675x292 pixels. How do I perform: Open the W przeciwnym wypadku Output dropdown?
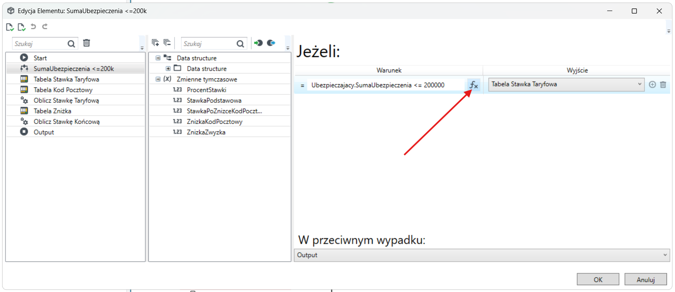482,255
